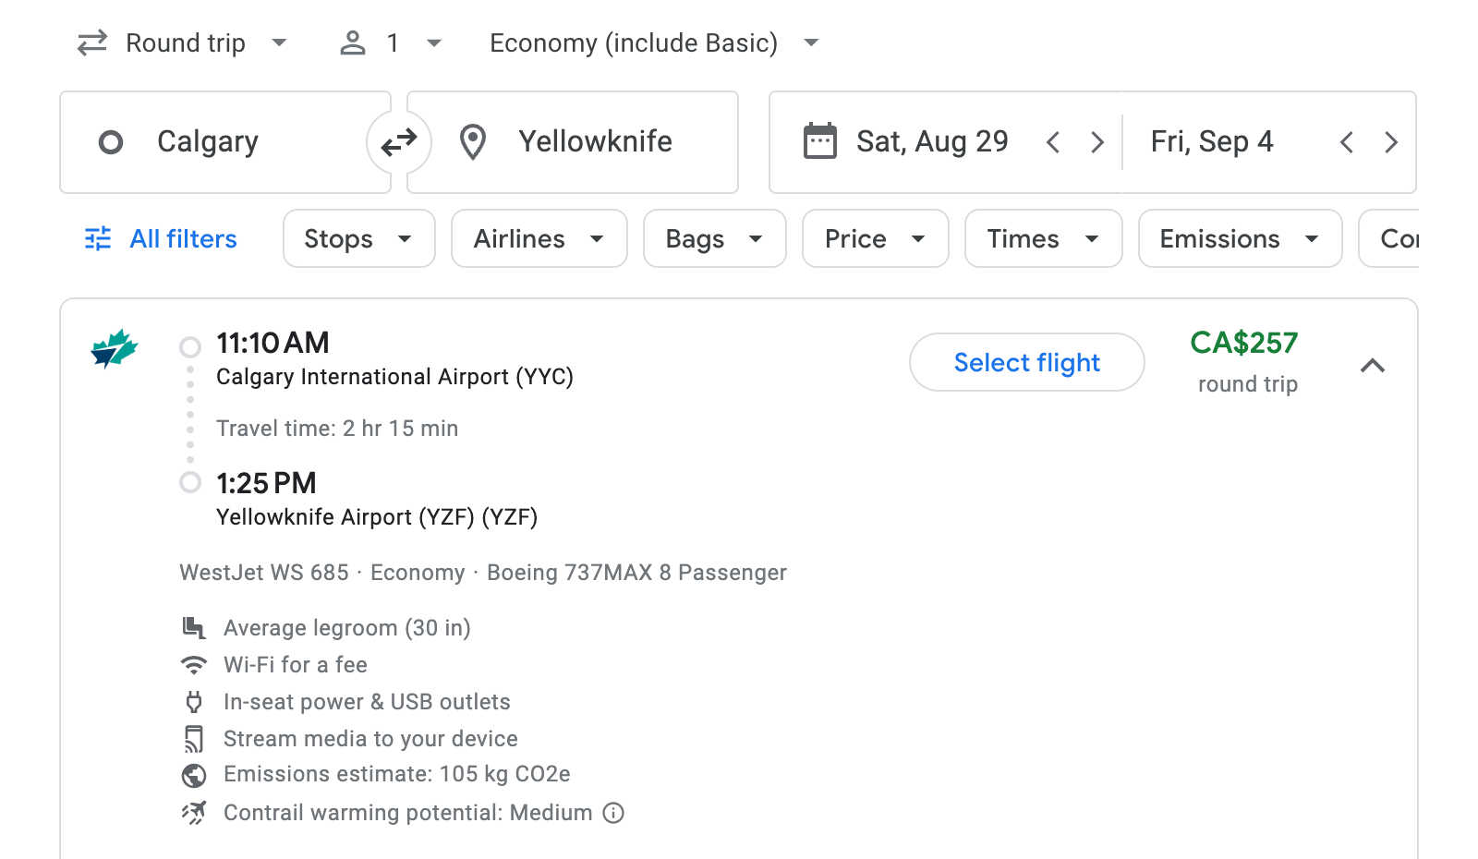Click the contrail warming potential info icon
The height and width of the screenshot is (859, 1478).
tap(612, 813)
